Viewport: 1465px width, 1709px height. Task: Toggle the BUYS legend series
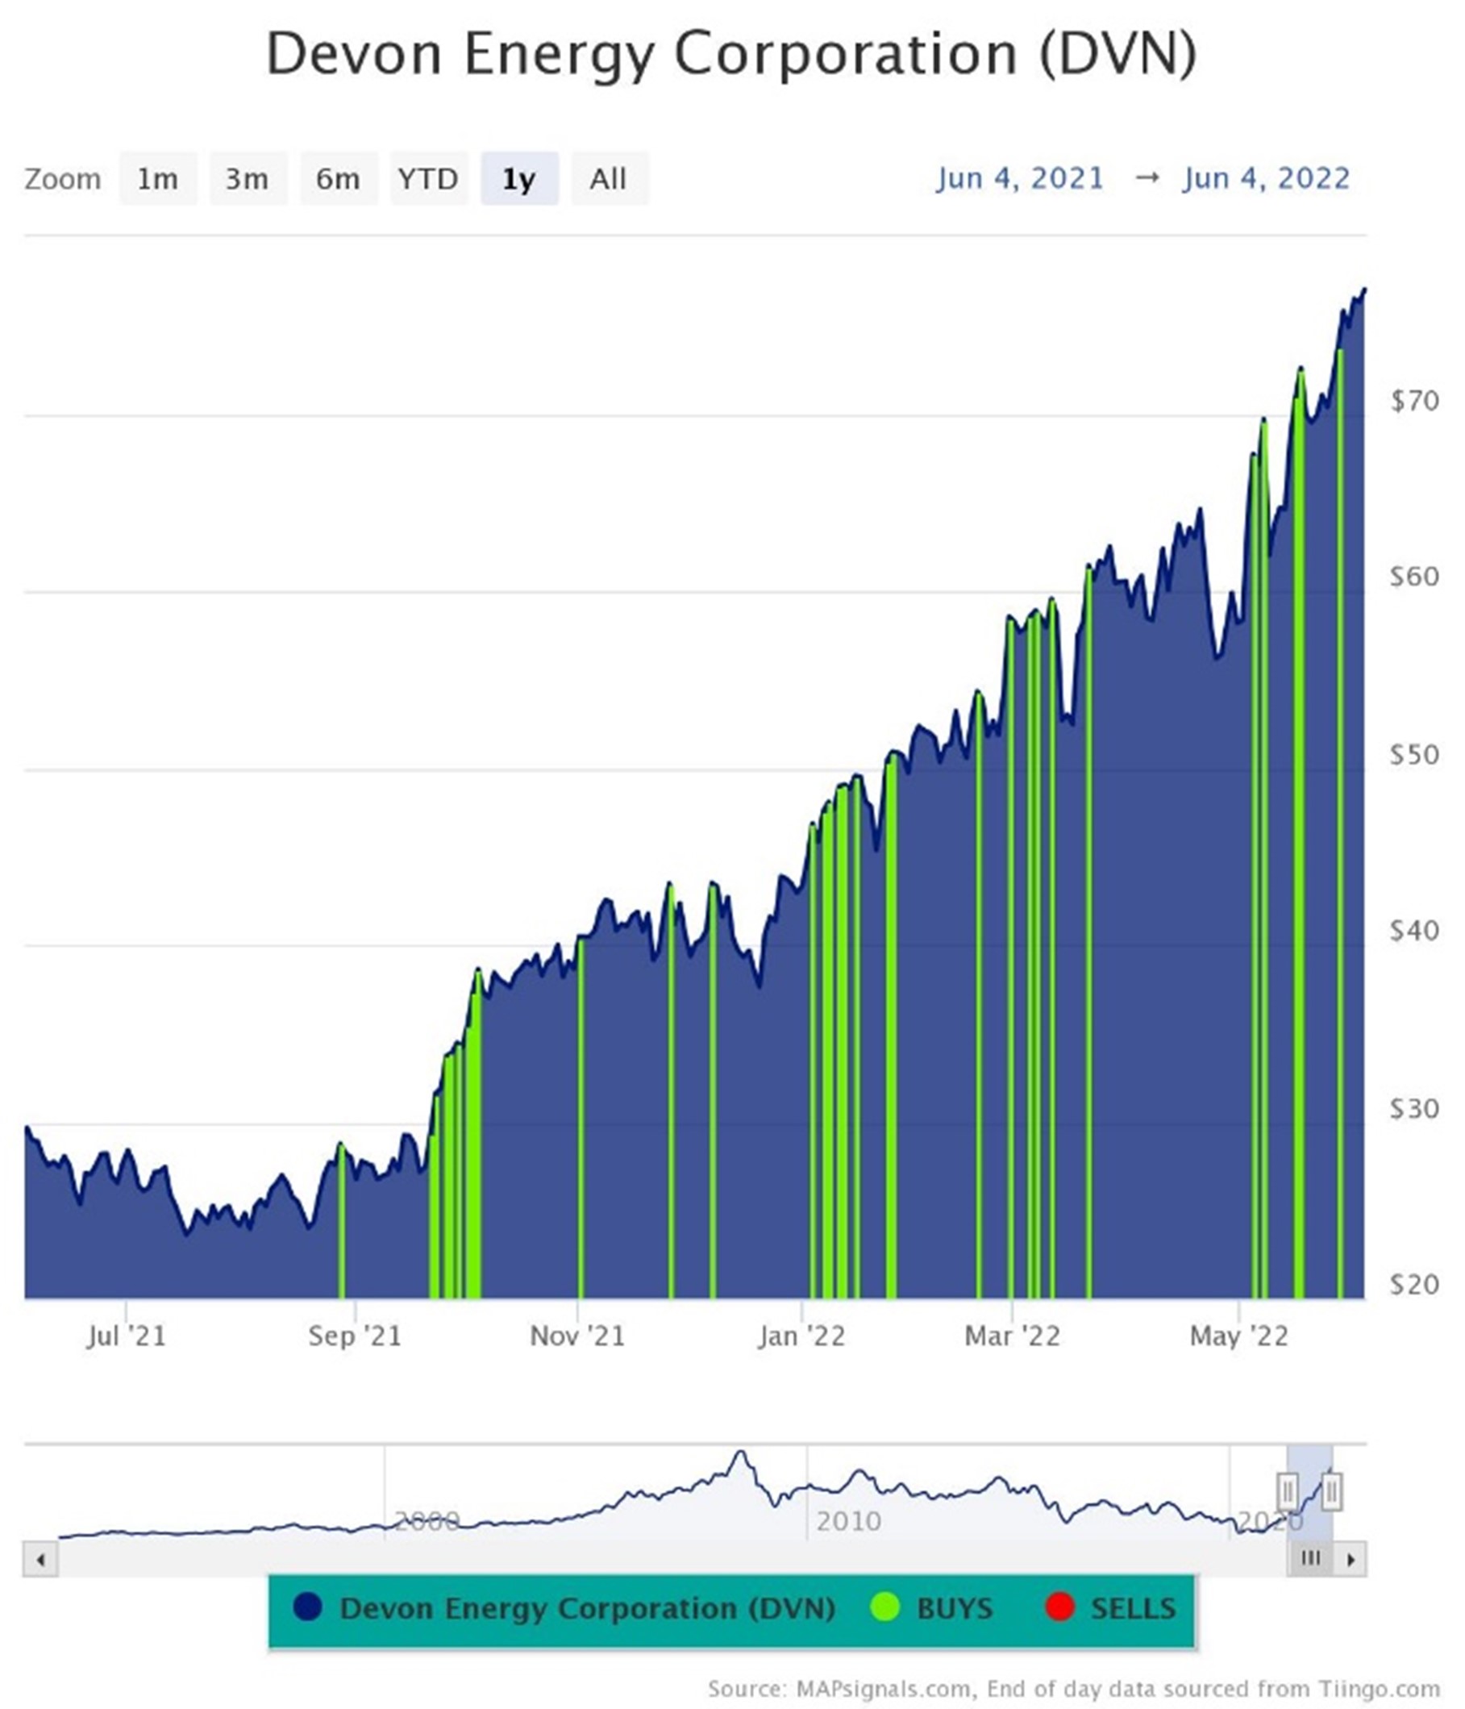931,1608
